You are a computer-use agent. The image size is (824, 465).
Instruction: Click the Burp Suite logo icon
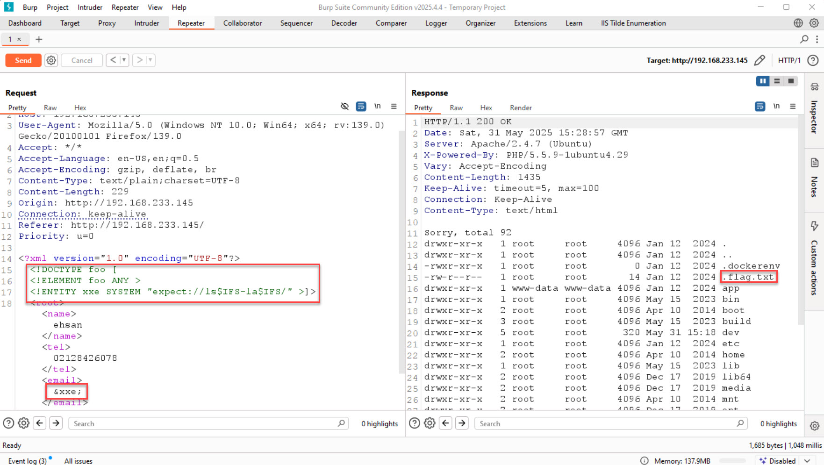(9, 7)
